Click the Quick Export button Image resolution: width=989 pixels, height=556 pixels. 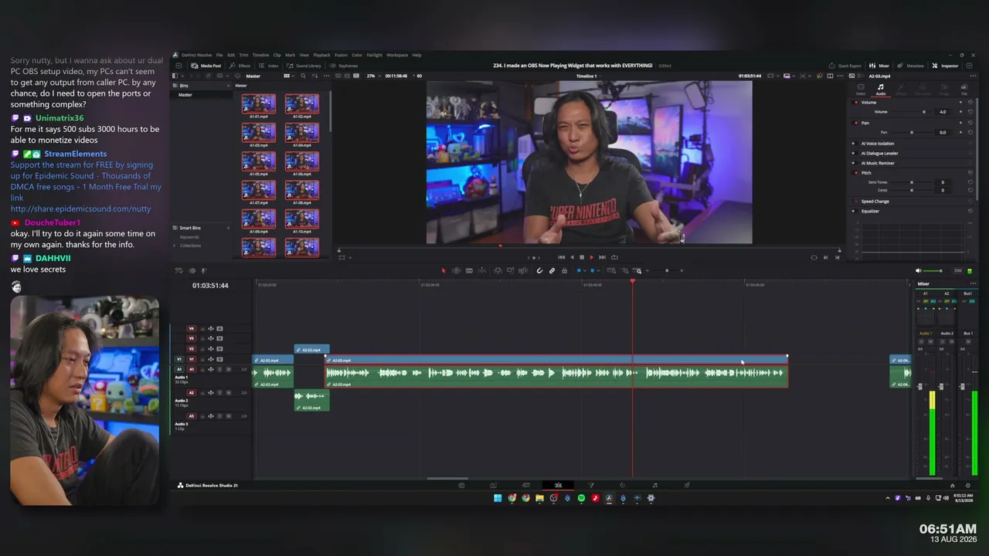click(x=845, y=66)
